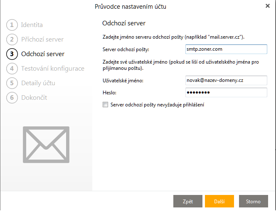Enable 'Server odchozí pošty nevyžaduje přihlášení' checkbox

105,105
